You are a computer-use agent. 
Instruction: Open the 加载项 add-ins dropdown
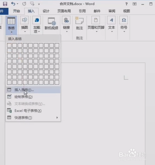pos(37,25)
